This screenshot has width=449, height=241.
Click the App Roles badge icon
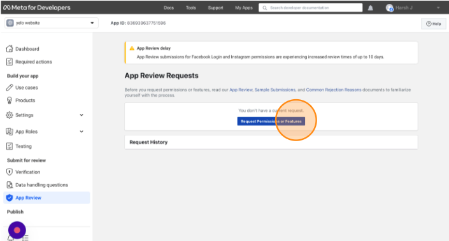click(x=10, y=132)
